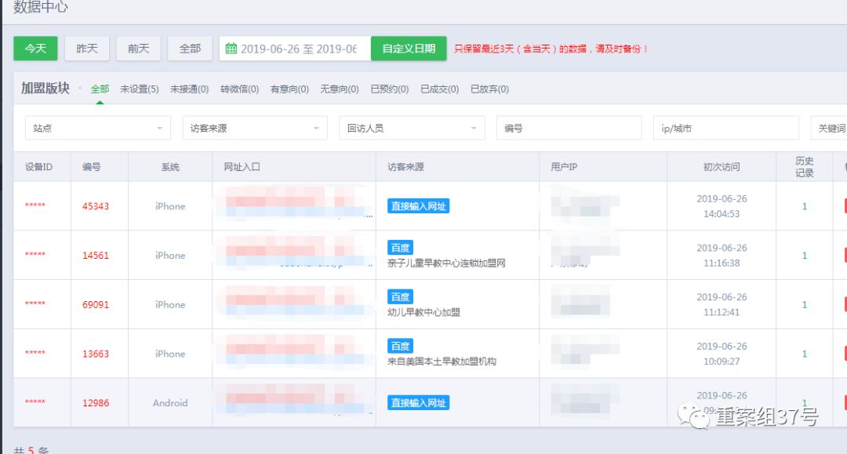The height and width of the screenshot is (454, 847).
Task: Focus the ip/城市 input field
Action: (x=725, y=128)
